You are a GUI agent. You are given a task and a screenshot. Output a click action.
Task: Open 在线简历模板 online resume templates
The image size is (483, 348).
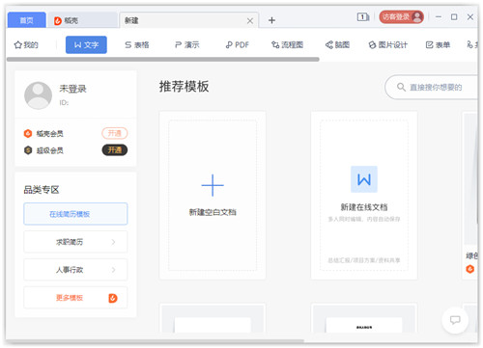(75, 214)
